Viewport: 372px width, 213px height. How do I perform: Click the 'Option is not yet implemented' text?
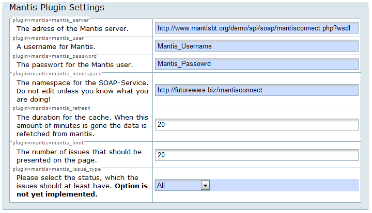pyautogui.click(x=83, y=190)
